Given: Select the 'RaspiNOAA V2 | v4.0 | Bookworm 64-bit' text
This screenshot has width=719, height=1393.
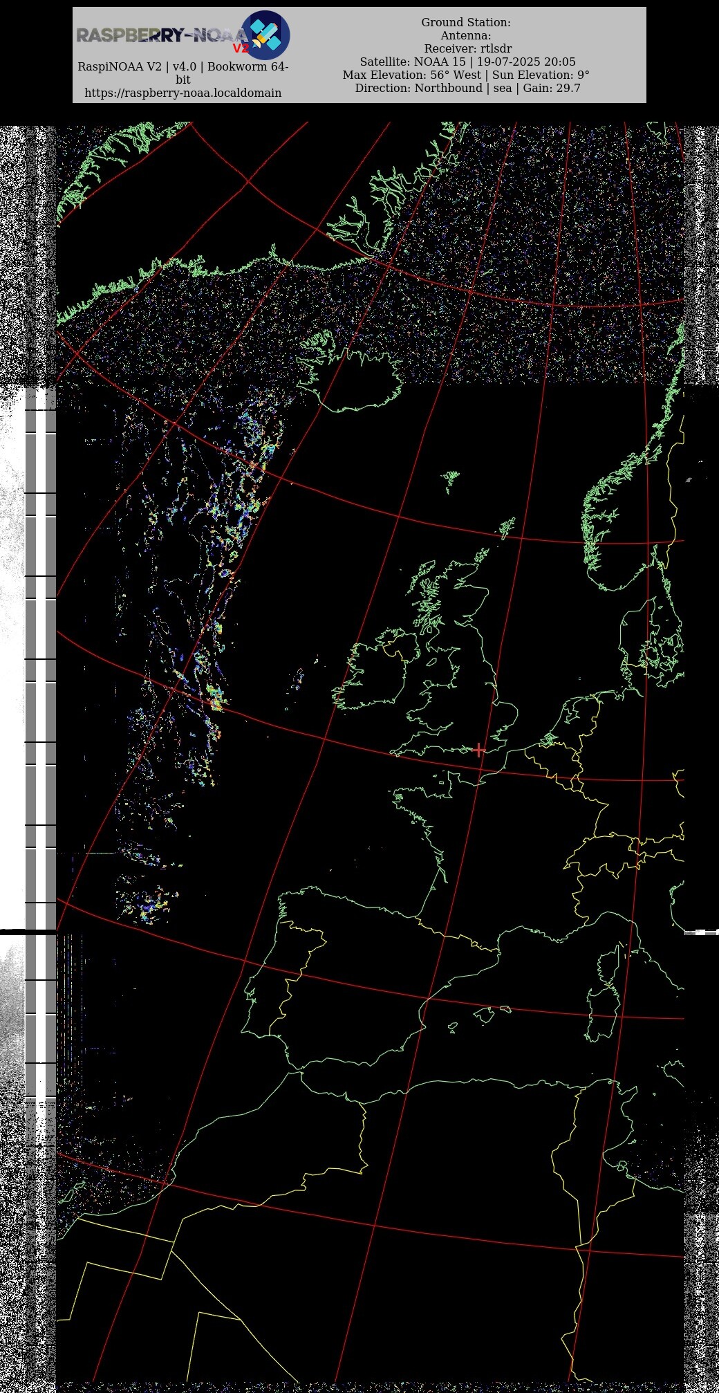Looking at the screenshot, I should (x=183, y=73).
